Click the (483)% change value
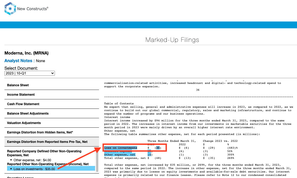 tap(232, 148)
